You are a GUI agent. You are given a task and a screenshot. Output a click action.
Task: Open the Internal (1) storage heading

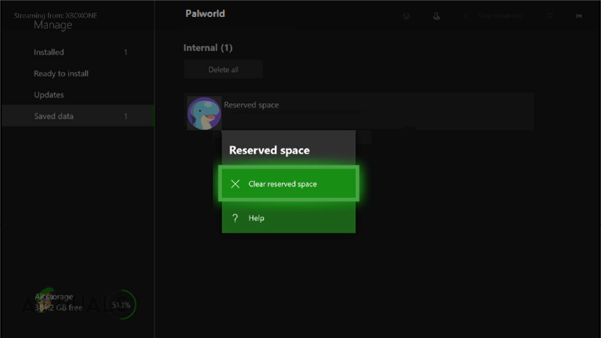(x=209, y=48)
